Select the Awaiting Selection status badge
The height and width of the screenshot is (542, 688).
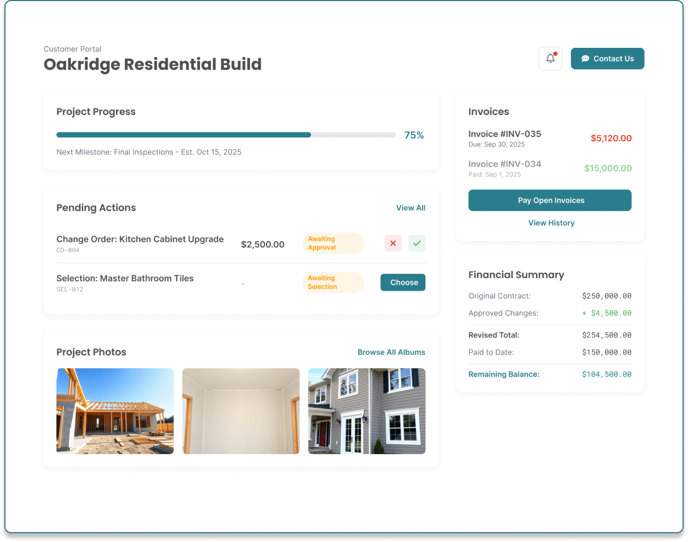point(333,283)
